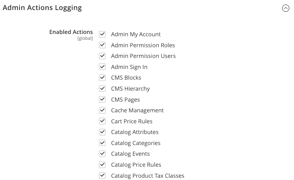Toggle the Admin Sign In checkbox
Screen dimensions: 294x180
click(x=102, y=67)
